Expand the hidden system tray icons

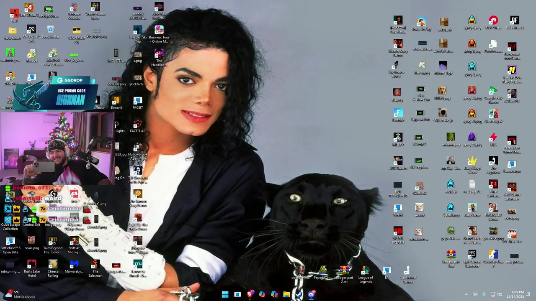(466, 294)
